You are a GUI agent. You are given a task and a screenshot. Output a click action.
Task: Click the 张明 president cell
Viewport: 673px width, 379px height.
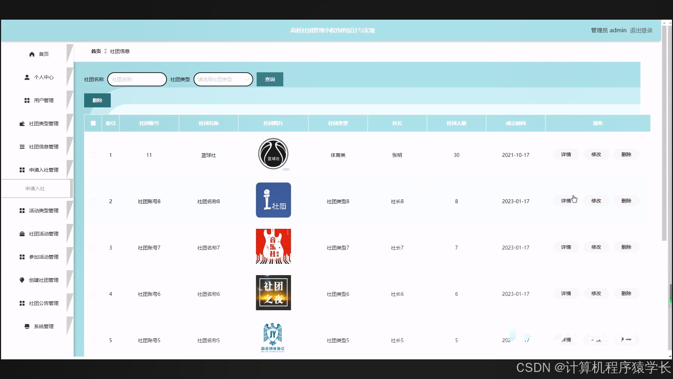coord(397,155)
